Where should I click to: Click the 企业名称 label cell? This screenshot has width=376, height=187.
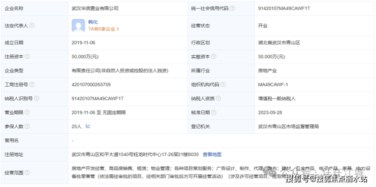coord(35,9)
